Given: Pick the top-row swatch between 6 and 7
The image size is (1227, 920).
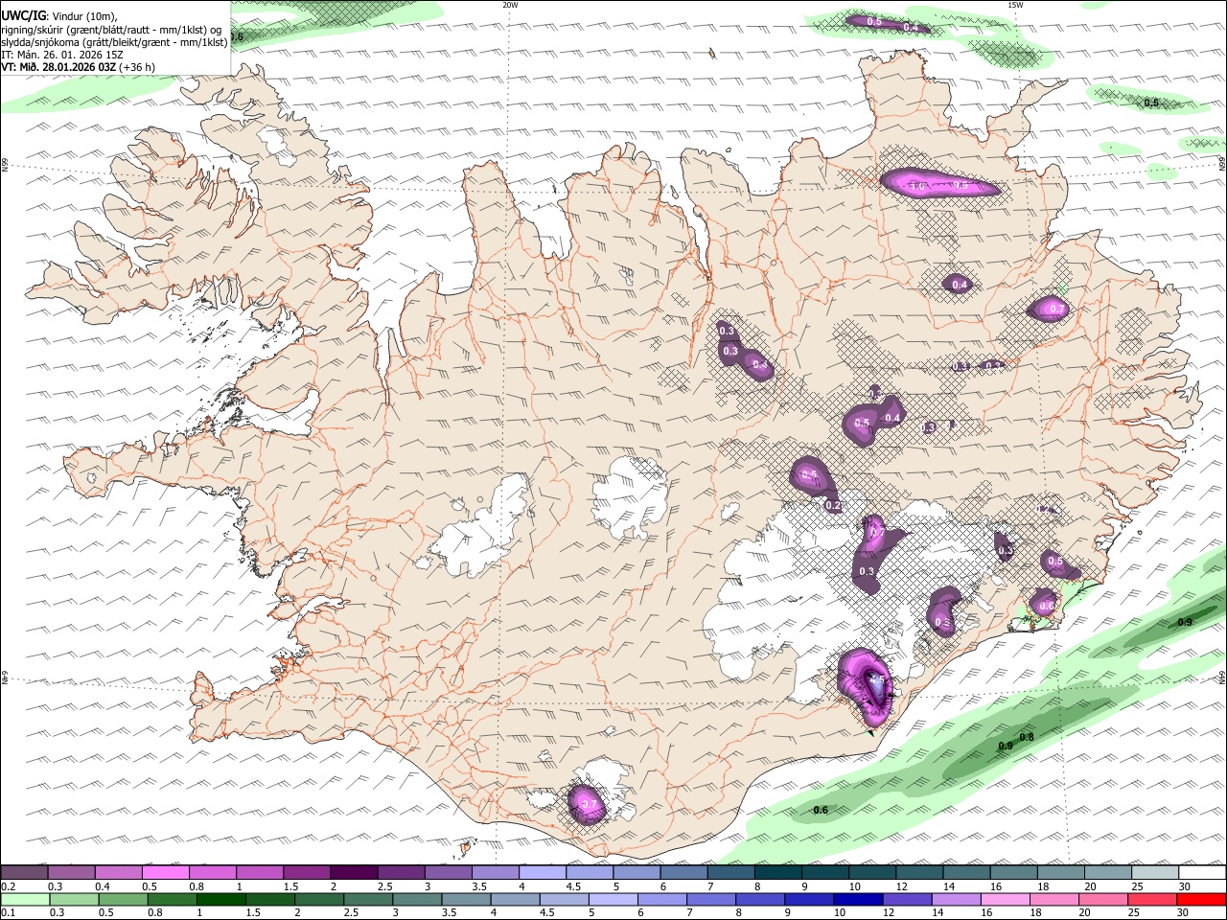Looking at the screenshot, I should click(x=683, y=873).
